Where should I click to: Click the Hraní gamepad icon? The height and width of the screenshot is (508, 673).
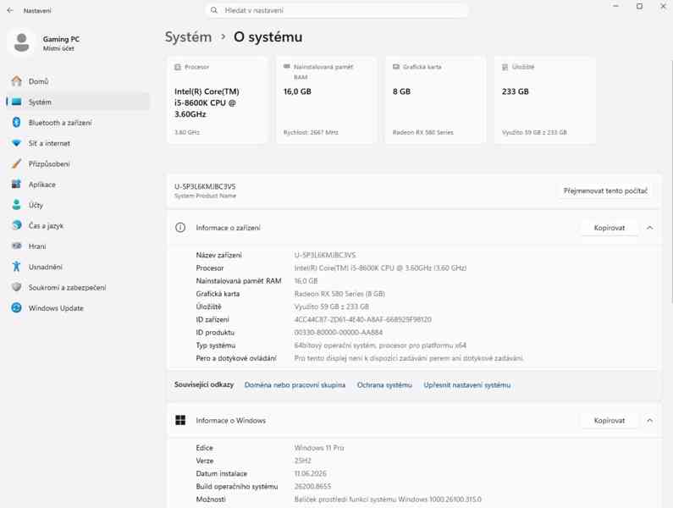pos(16,246)
